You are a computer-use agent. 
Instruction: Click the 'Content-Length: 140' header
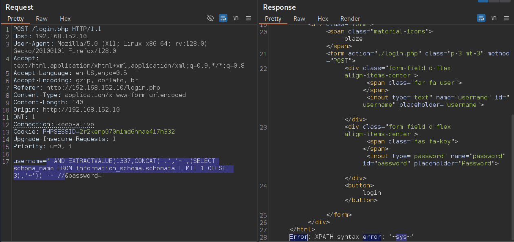[48, 102]
